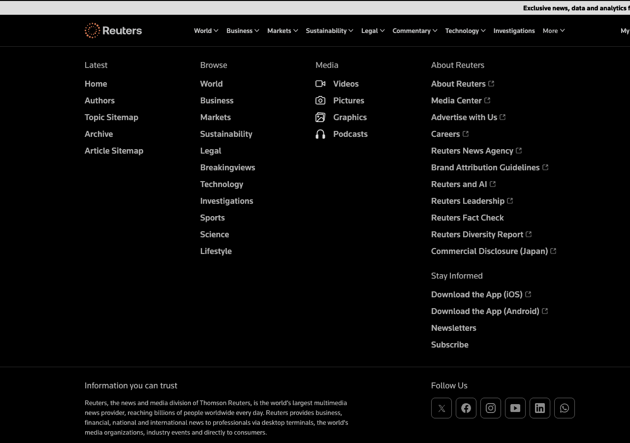
Task: Click external link icon next to Careers
Action: 466,134
